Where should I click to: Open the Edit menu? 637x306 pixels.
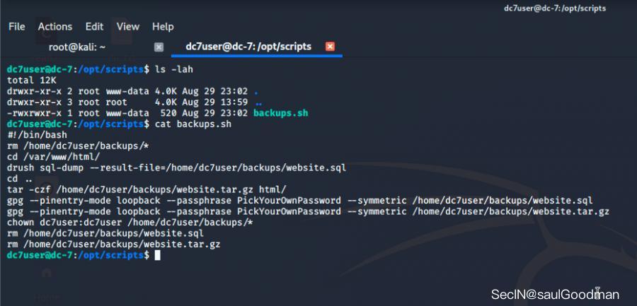point(94,26)
